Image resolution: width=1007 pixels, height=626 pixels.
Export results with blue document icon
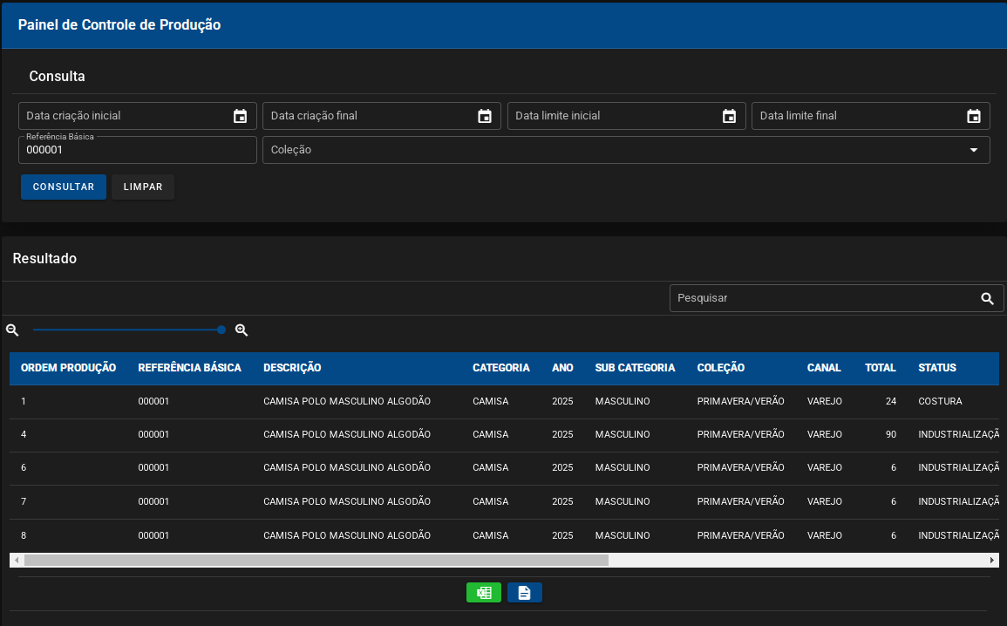pos(525,593)
